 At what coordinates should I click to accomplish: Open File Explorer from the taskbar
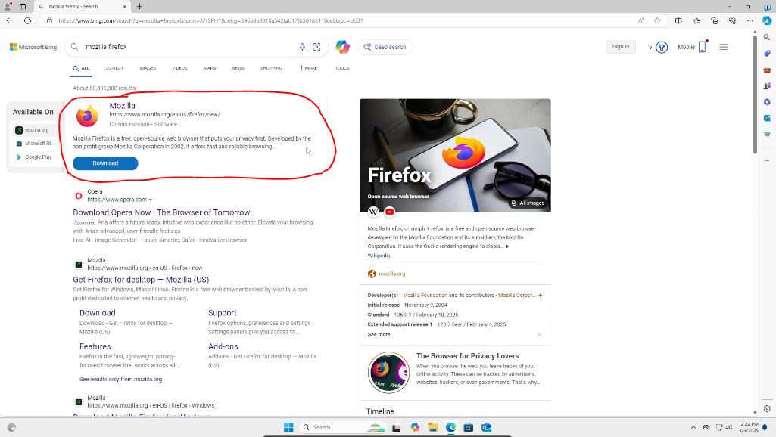(432, 427)
